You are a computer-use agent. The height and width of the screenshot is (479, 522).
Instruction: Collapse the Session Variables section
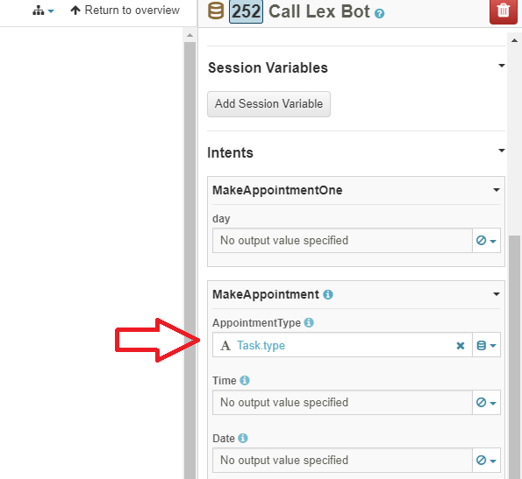[501, 66]
